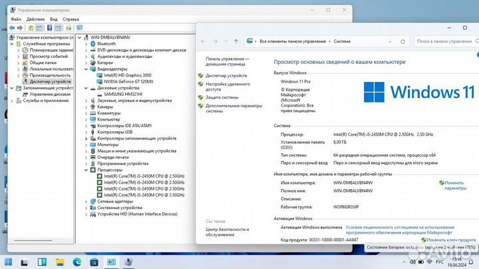The height and width of the screenshot is (269, 479).
Task: Open the Справка menu
Action: [x=71, y=19]
